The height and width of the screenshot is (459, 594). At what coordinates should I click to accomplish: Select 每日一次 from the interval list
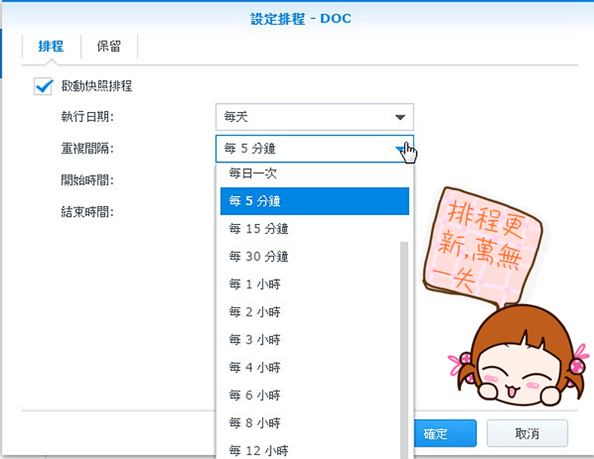pos(314,174)
